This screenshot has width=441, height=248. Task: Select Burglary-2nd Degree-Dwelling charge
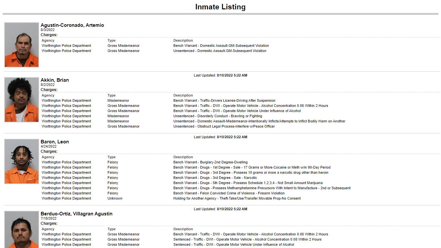210,162
